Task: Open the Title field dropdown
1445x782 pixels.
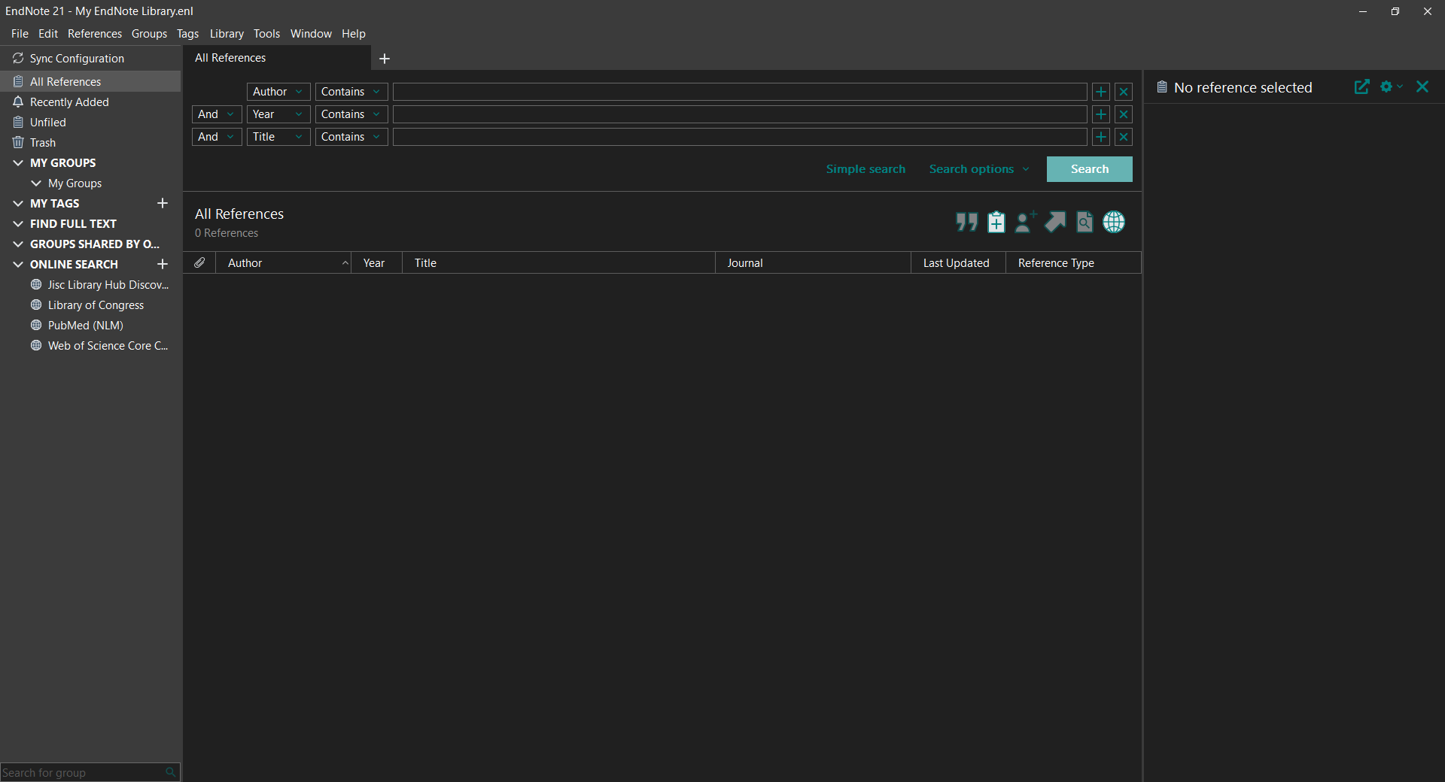Action: (278, 137)
